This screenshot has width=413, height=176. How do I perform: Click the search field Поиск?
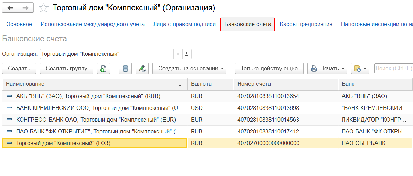point(393,69)
